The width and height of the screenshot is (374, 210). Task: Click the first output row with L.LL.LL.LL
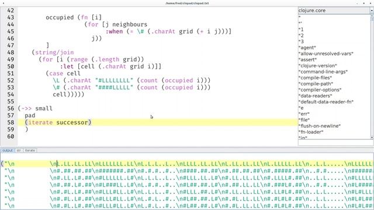pyautogui.click(x=187, y=164)
